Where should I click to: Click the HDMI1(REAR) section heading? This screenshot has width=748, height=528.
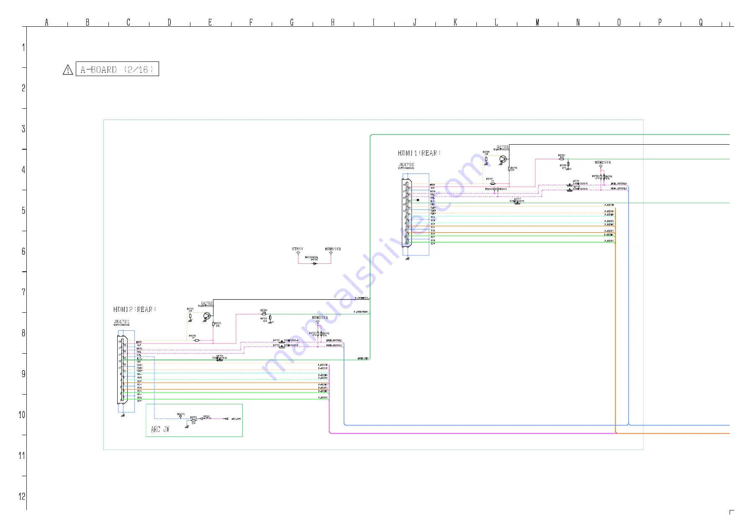pyautogui.click(x=419, y=153)
